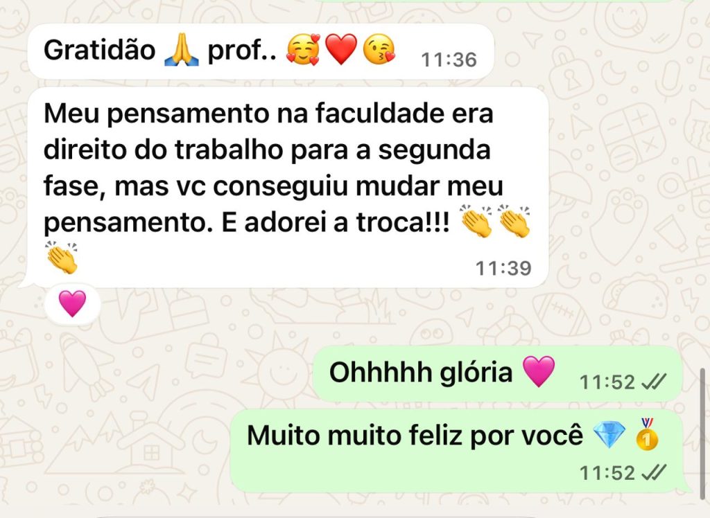The width and height of the screenshot is (710, 518).
Task: Click the praying hands emoji after Gratidão
Action: click(181, 50)
